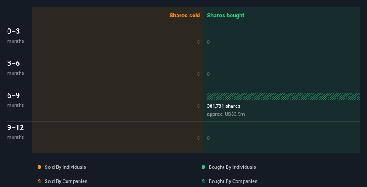
Task: Click the approx. US$3.9m text
Action: coord(226,114)
